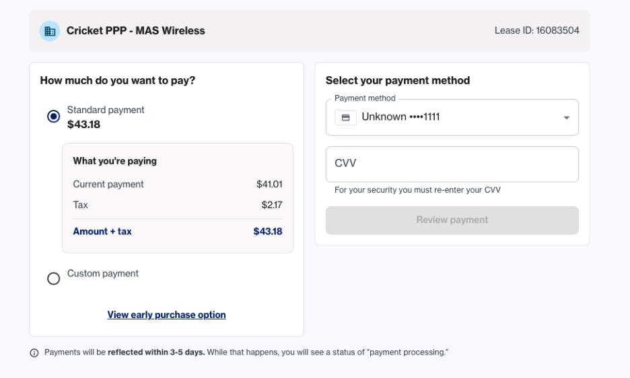Click the info icon next to payments note
The width and height of the screenshot is (630, 378).
pos(34,352)
